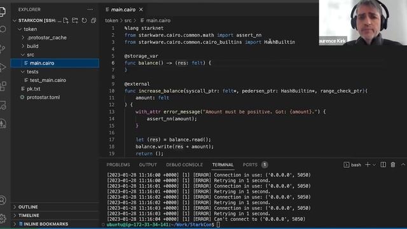Add a new terminal with plus icon
The width and height of the screenshot is (407, 229).
(368, 165)
